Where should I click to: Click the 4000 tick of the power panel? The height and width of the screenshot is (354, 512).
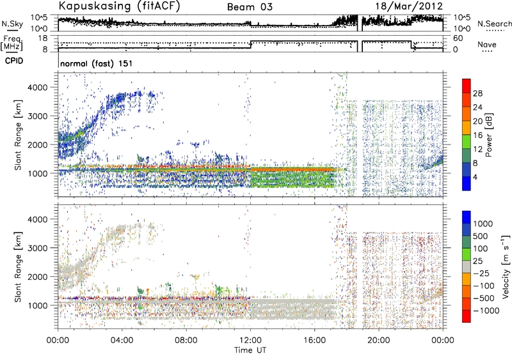coord(38,88)
